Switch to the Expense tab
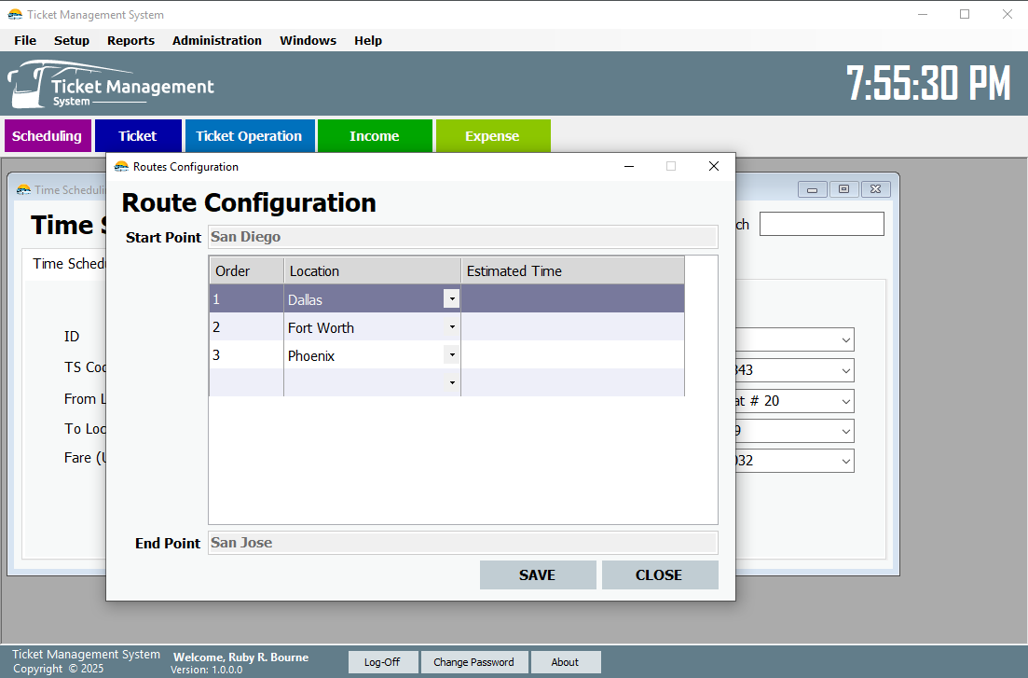Viewport: 1028px width, 678px height. pyautogui.click(x=493, y=135)
